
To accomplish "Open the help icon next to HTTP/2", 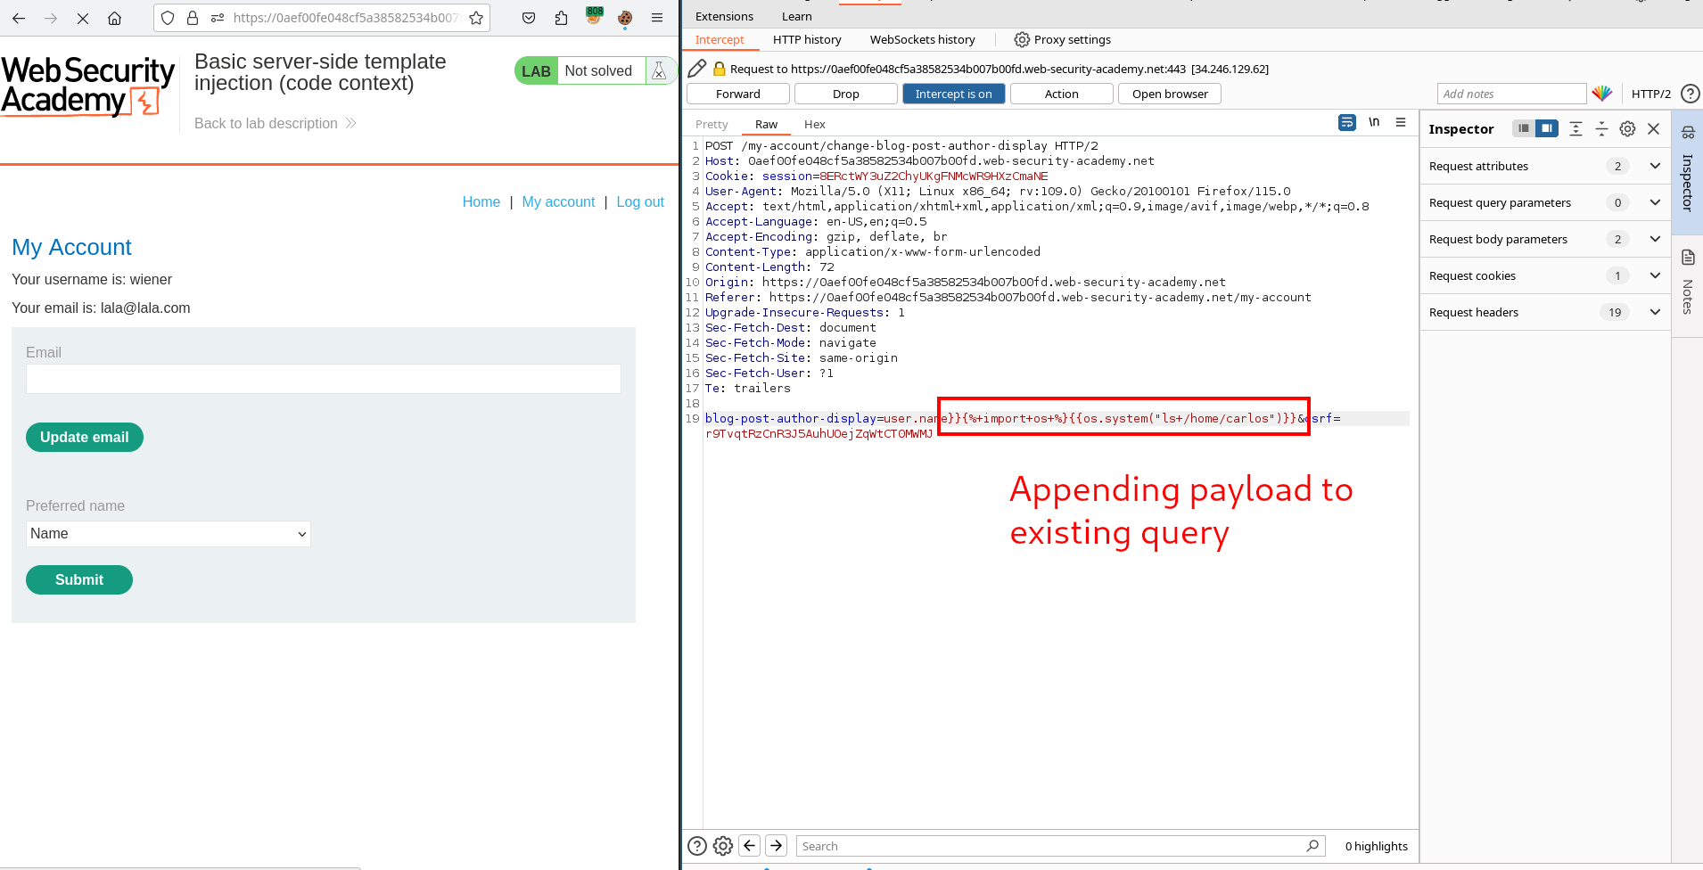I will [1690, 94].
